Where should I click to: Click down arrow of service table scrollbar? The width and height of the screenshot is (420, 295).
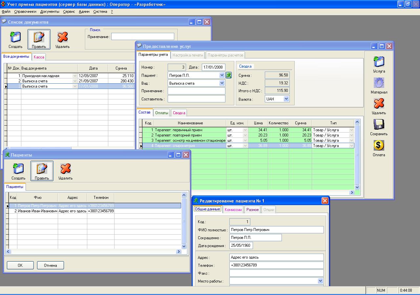357,187
